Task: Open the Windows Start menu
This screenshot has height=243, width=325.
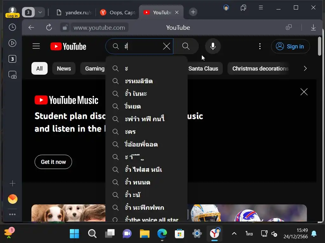Action: [74, 234]
